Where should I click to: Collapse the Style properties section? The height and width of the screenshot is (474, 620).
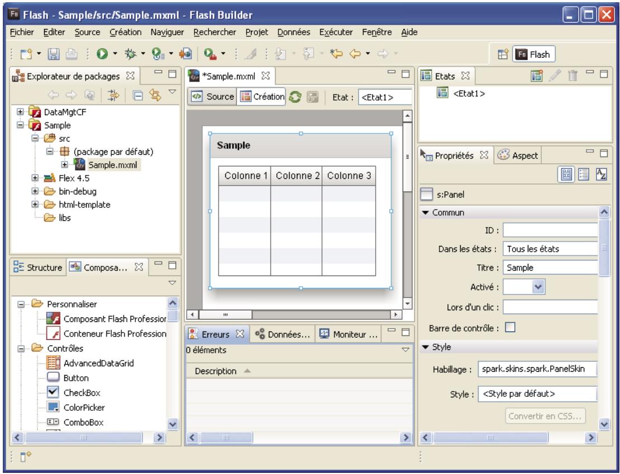425,347
